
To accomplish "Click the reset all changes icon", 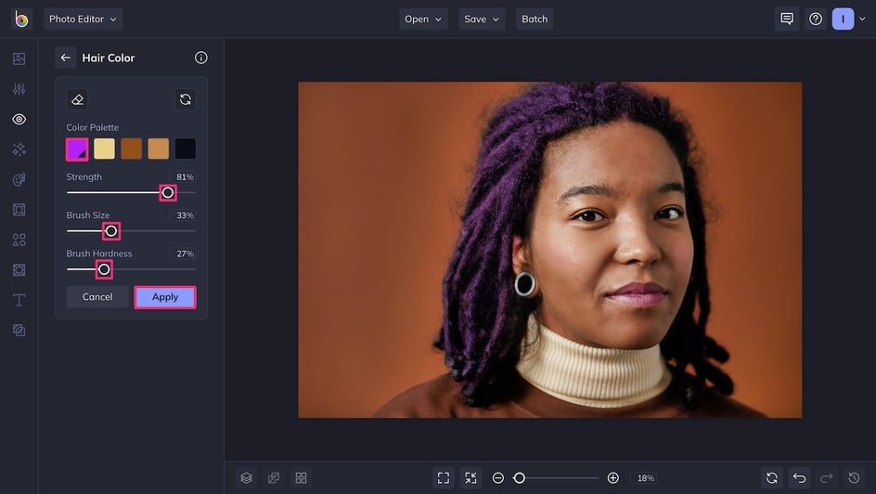I will (x=772, y=478).
